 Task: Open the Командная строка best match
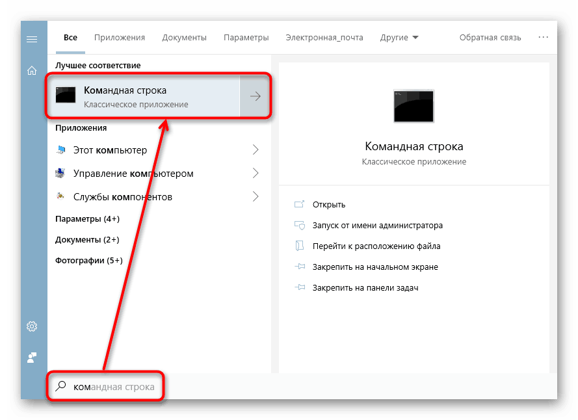pyautogui.click(x=144, y=96)
